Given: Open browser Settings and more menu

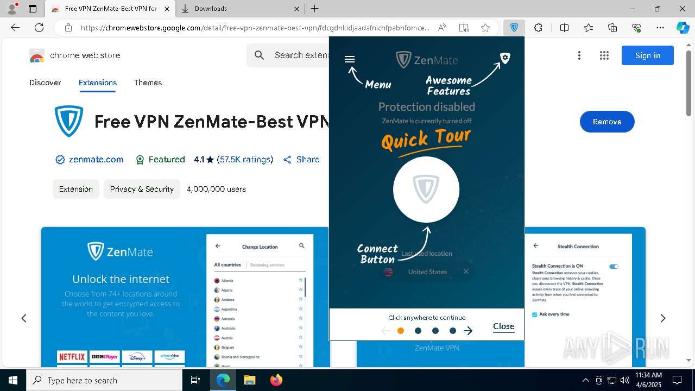Looking at the screenshot, I should pos(660,28).
